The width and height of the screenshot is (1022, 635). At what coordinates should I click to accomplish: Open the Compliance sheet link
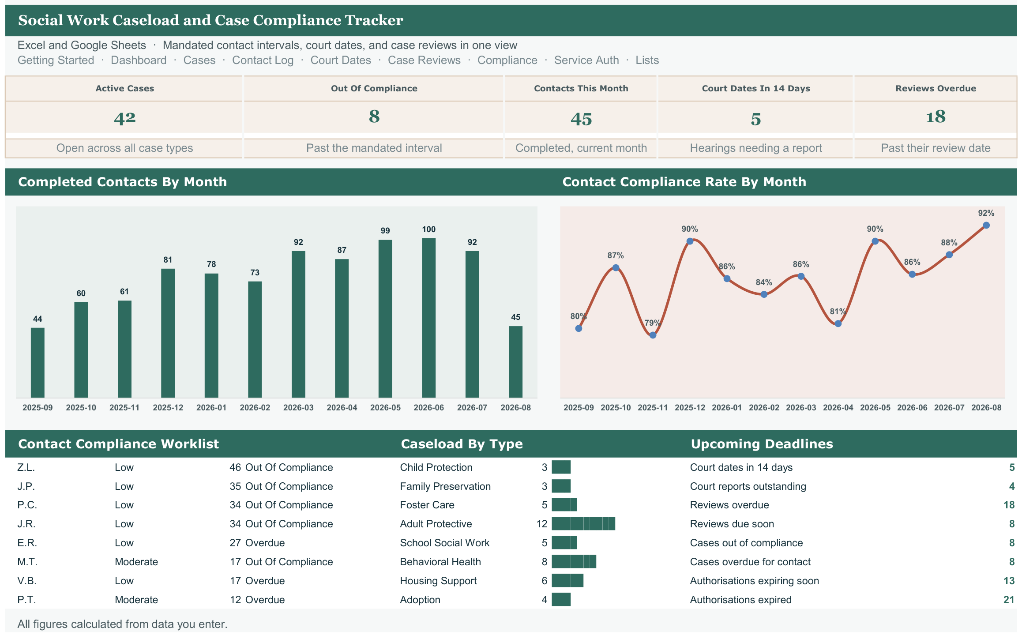(507, 60)
